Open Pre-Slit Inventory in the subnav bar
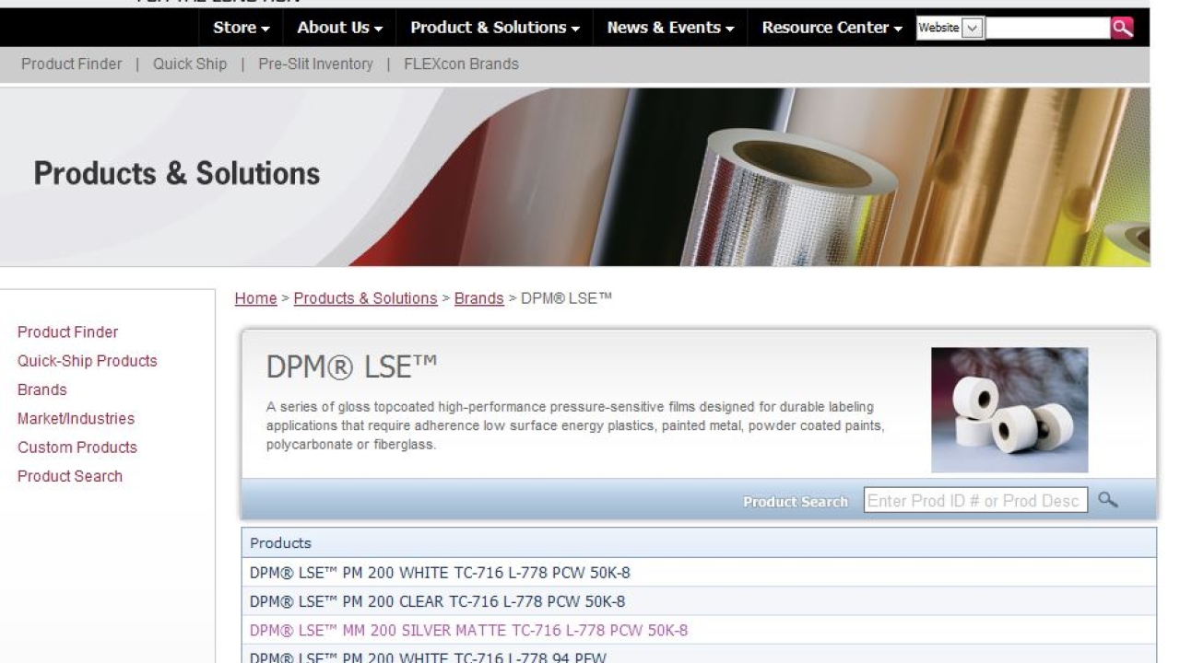This screenshot has width=1180, height=663. (x=315, y=64)
